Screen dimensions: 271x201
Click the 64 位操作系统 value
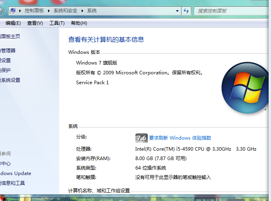coord(151,168)
